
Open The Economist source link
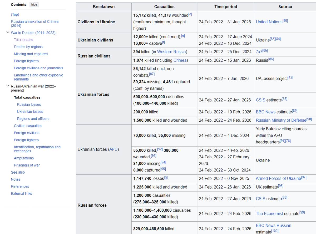(269, 214)
